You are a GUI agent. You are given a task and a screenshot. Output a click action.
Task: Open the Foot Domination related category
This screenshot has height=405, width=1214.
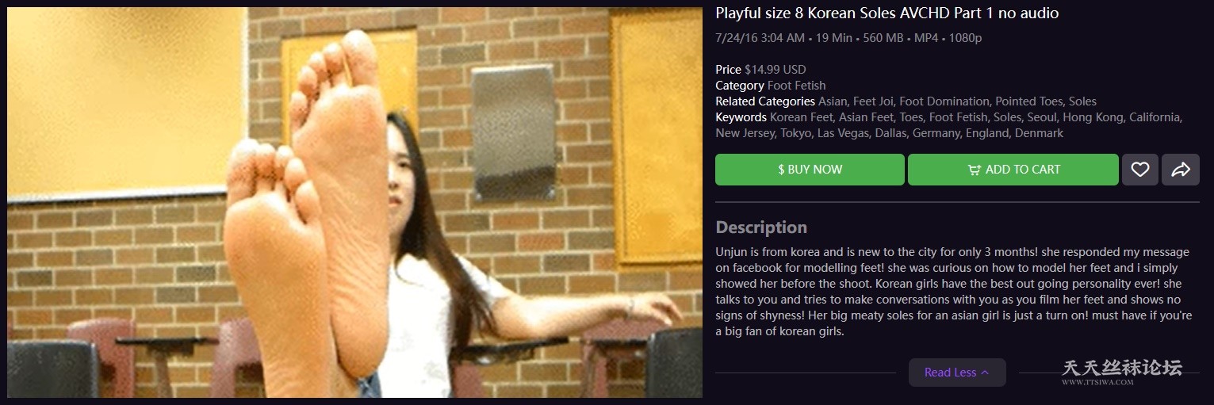pos(944,101)
